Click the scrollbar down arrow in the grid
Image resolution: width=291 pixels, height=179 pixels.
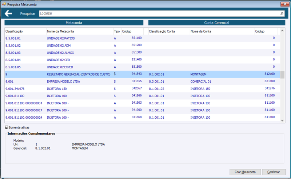coord(282,120)
